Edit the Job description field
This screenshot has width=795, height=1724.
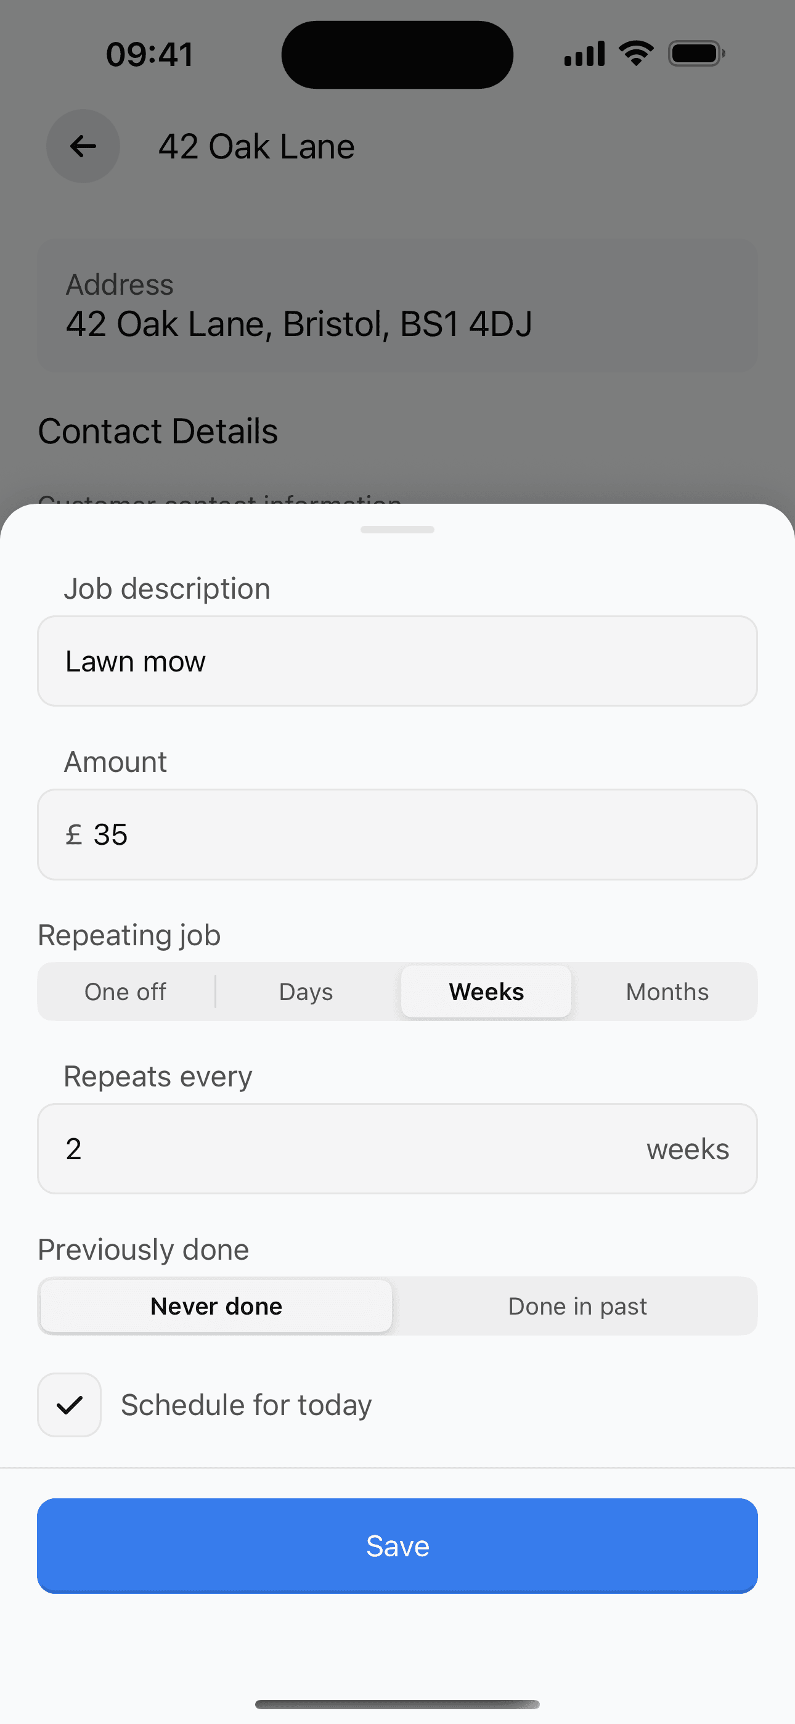point(397,661)
